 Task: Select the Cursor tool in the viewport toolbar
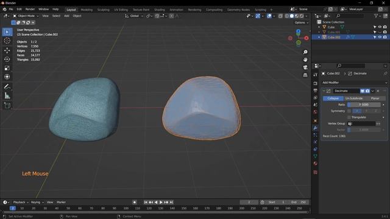pyautogui.click(x=7, y=41)
